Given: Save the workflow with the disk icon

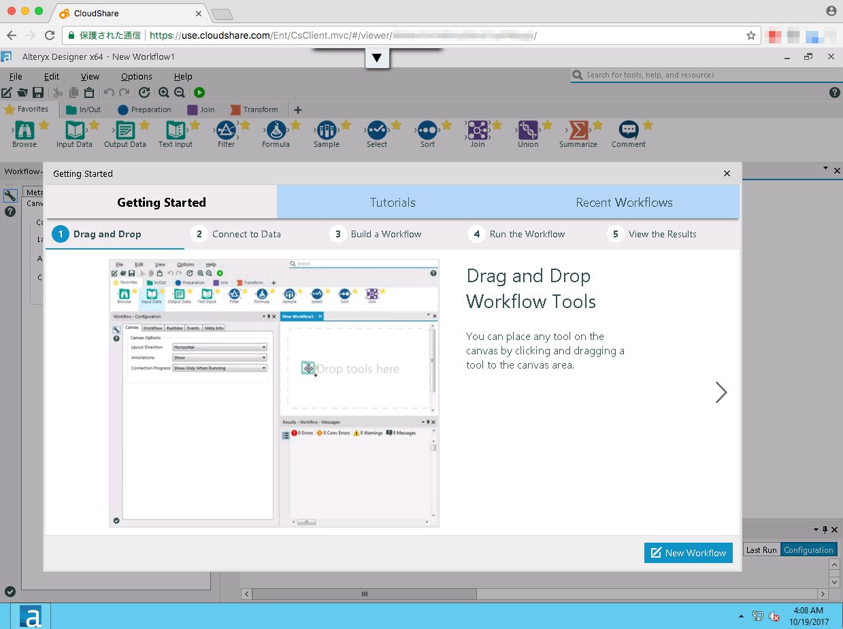Looking at the screenshot, I should click(38, 92).
